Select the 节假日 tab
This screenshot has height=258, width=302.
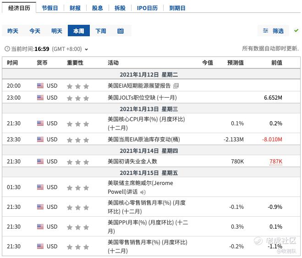[50, 8]
